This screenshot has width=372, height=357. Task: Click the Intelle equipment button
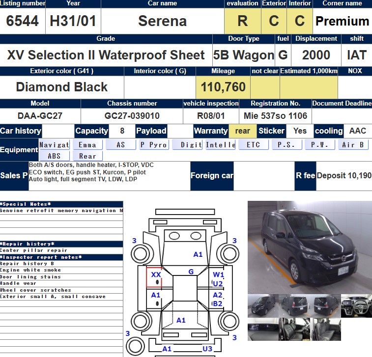coord(221,144)
